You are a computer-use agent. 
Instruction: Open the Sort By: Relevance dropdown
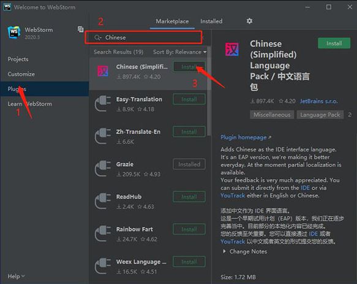179,52
